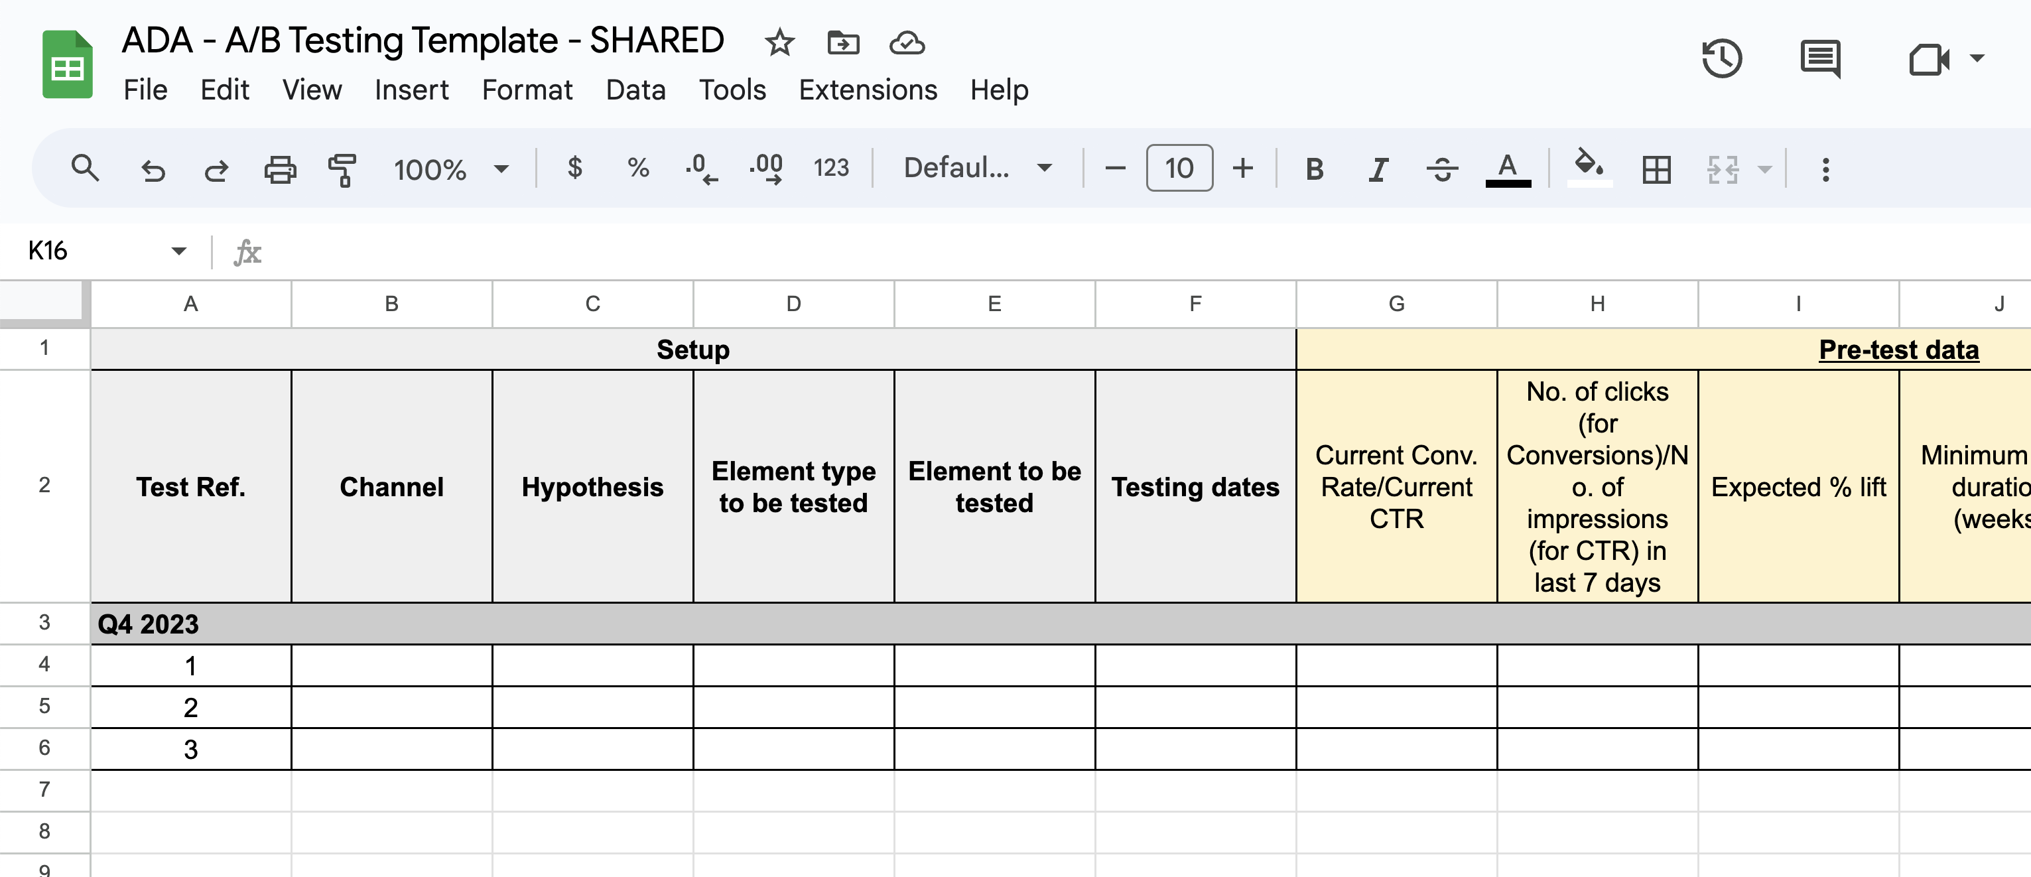This screenshot has height=877, width=2031.
Task: Toggle strikethrough formatting
Action: click(1442, 169)
